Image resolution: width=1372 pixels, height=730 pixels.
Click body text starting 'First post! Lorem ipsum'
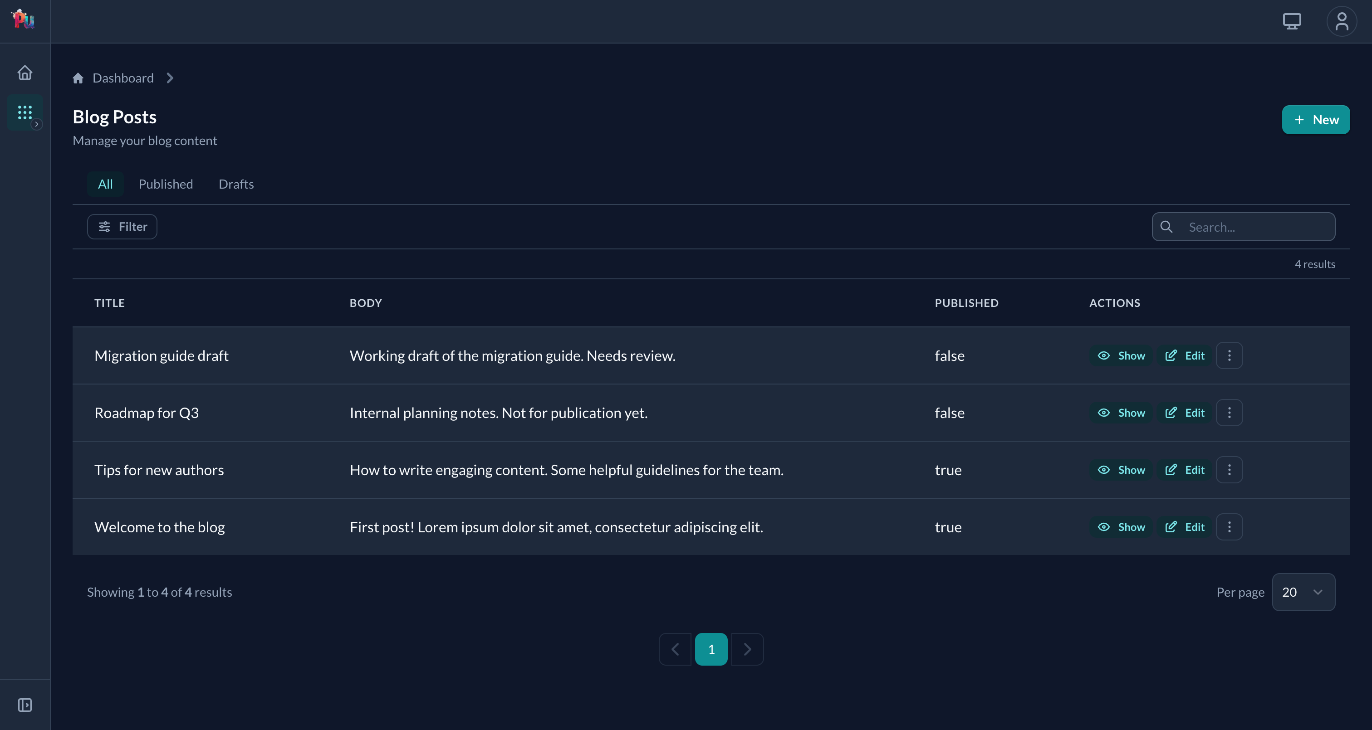pyautogui.click(x=556, y=527)
